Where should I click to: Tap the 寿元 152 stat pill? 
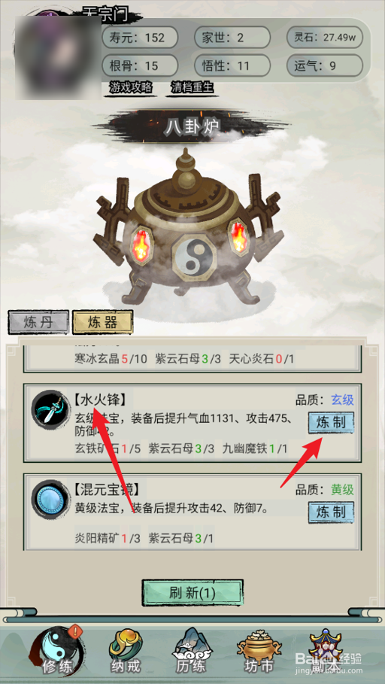pos(140,37)
